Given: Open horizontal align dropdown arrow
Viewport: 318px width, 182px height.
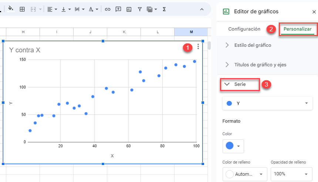Looking at the screenshot, I should tap(56, 9).
